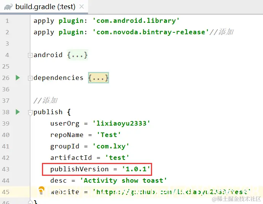Click line number 1 in gutter
The image size is (263, 204).
pyautogui.click(x=7, y=21)
